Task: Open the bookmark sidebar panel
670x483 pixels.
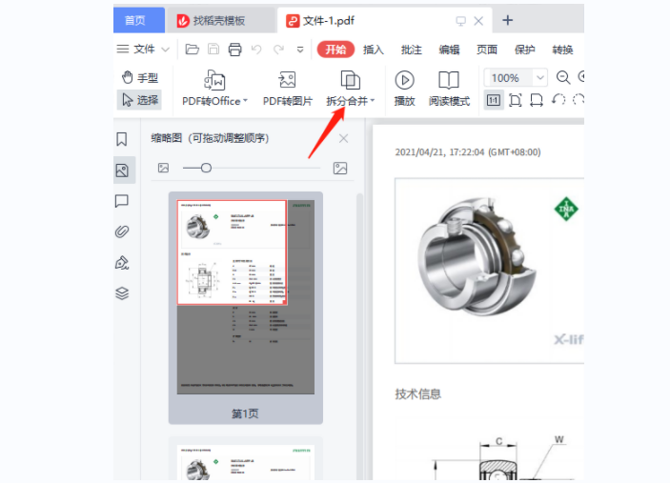Action: [x=122, y=139]
